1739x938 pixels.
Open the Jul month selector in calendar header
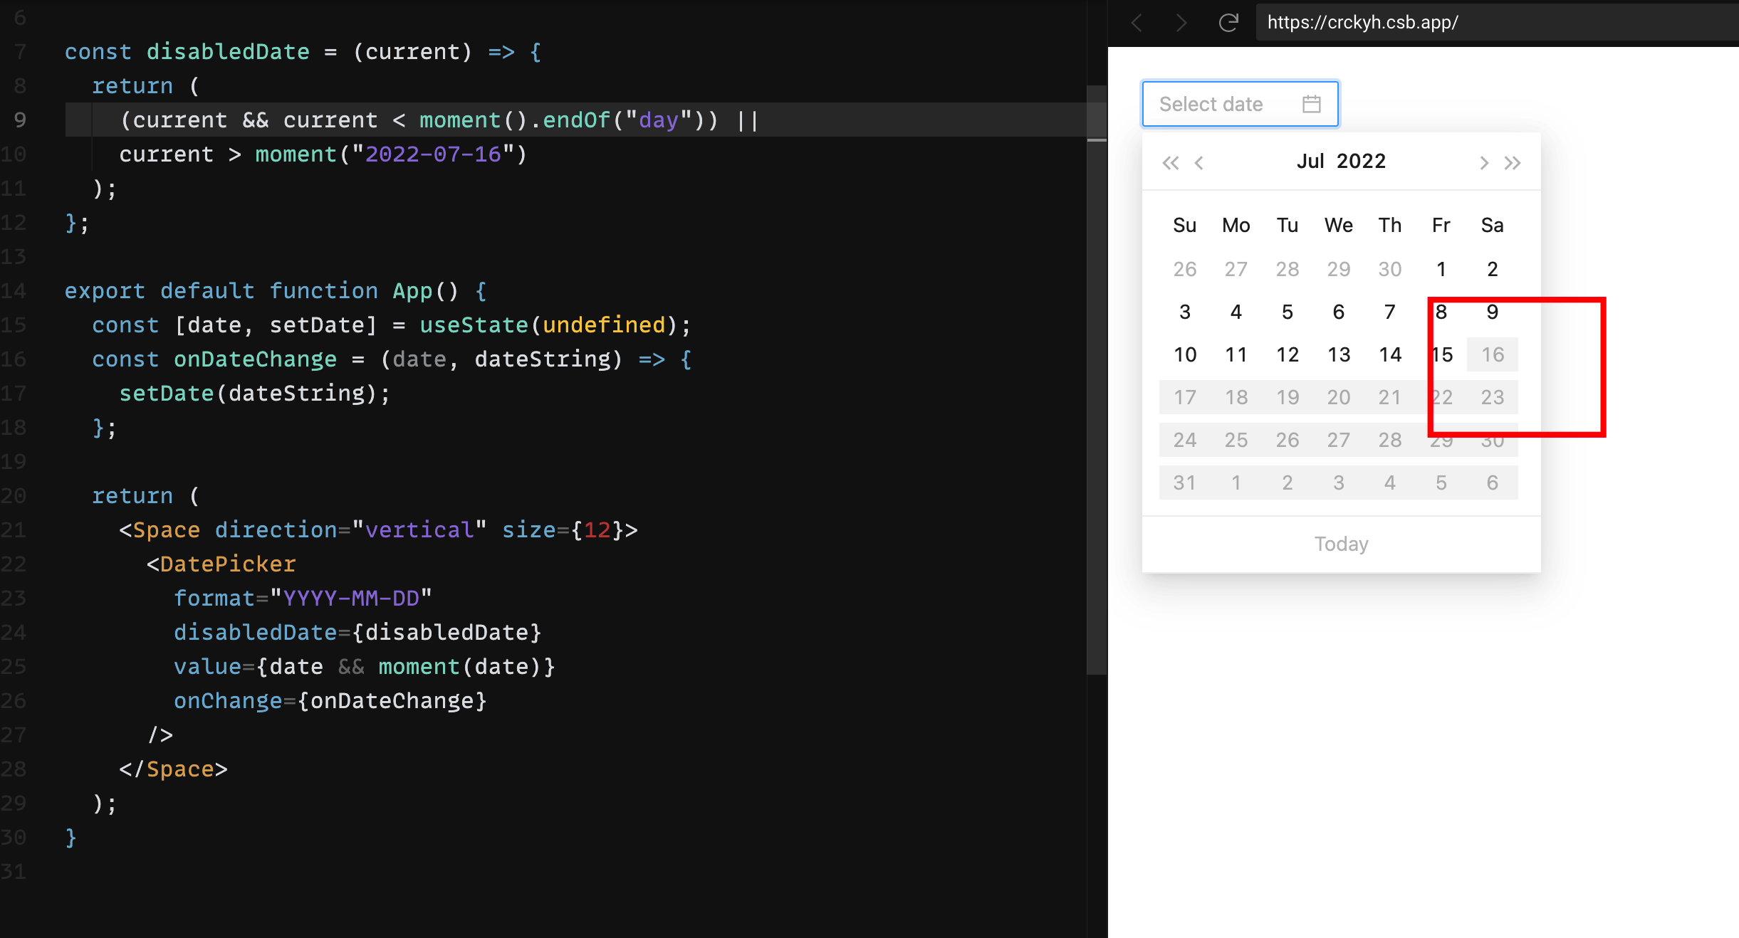pyautogui.click(x=1312, y=161)
